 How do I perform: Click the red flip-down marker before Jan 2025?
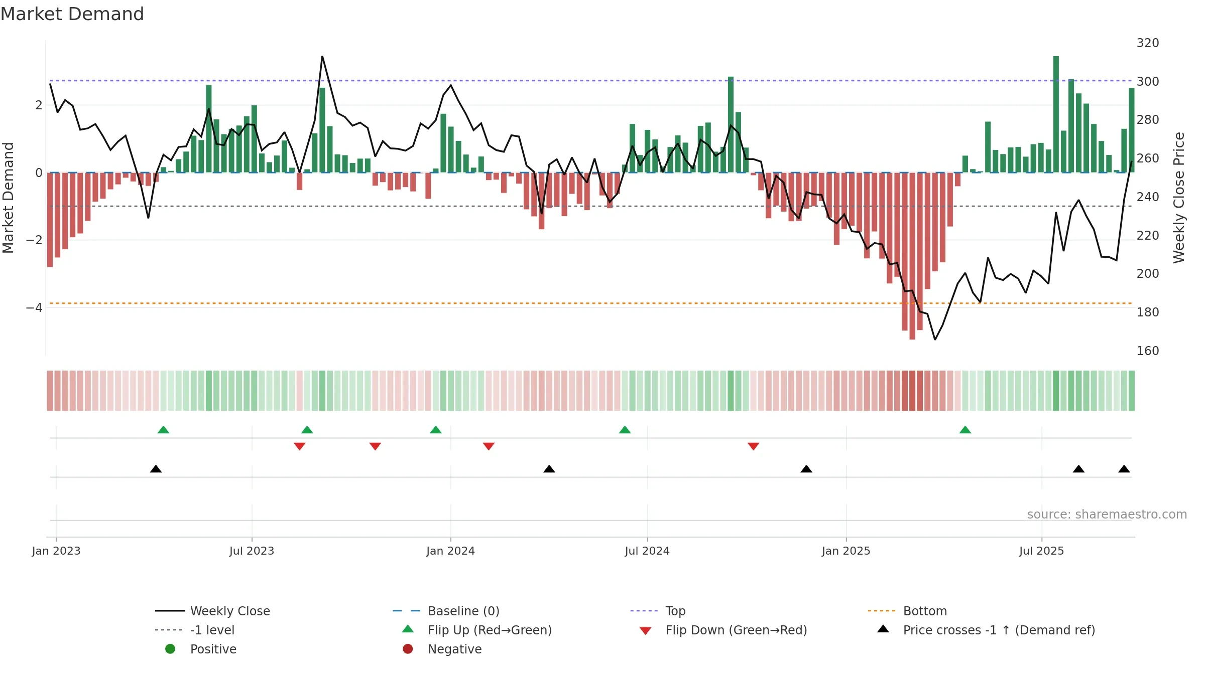753,446
